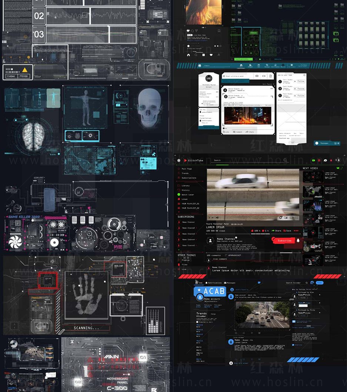Open the three-dot menu on the white post card
The width and height of the screenshot is (347, 392).
[x=271, y=89]
